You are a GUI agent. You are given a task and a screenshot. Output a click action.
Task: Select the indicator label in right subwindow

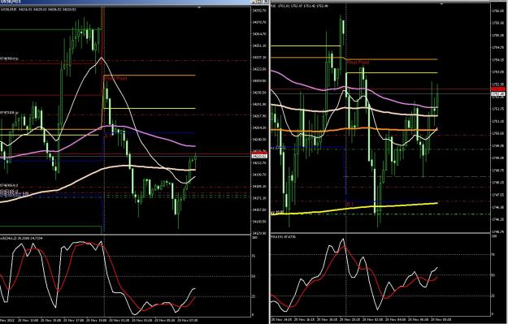coord(283,237)
